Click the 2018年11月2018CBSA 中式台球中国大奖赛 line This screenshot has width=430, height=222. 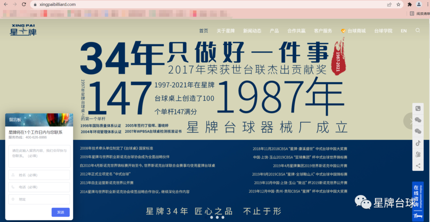click(300, 149)
